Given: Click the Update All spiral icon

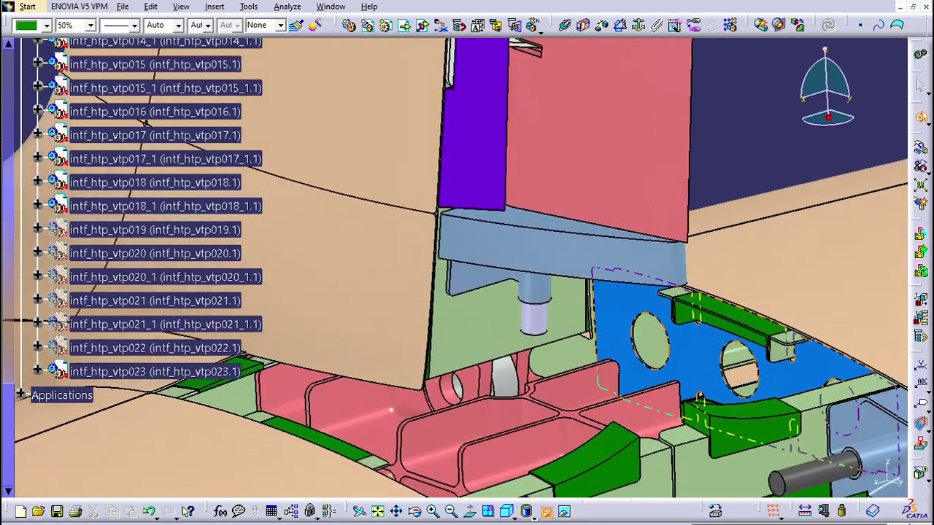Looking at the screenshot, I should (x=828, y=26).
